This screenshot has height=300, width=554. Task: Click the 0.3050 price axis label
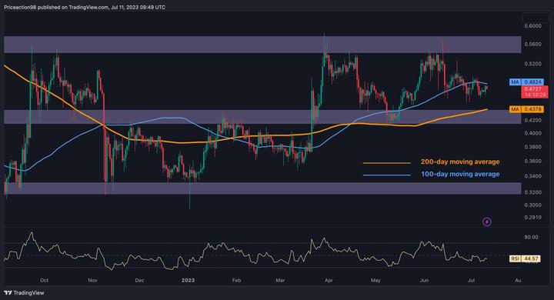coord(532,205)
